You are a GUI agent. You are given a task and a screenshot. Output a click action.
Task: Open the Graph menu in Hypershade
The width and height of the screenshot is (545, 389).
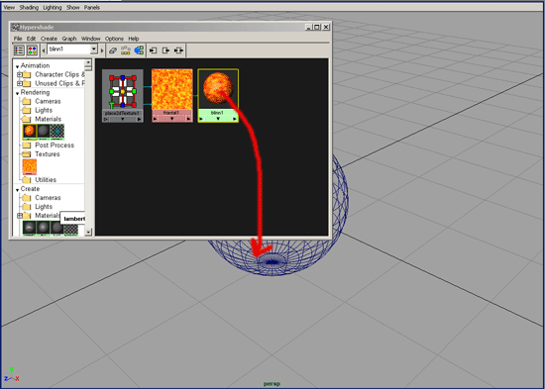[69, 39]
